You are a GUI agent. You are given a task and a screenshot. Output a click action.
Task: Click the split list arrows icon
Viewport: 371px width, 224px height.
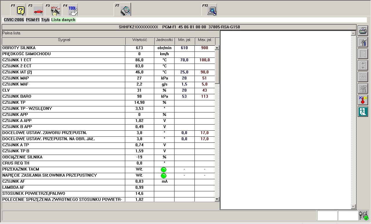[363, 65]
